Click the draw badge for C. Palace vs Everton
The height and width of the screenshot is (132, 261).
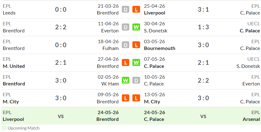[x=136, y=80]
